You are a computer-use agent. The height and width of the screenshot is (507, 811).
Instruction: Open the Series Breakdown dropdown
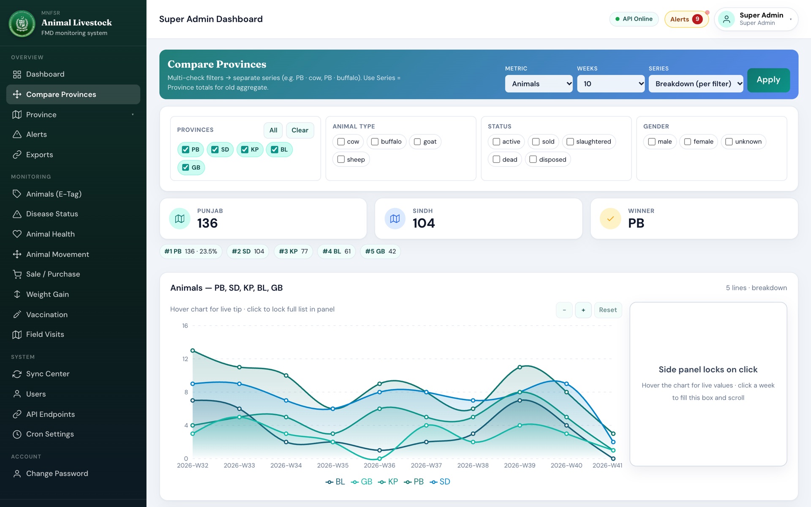tap(696, 84)
